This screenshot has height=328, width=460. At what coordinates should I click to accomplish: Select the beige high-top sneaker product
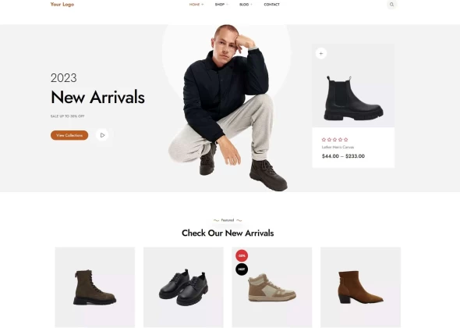point(272,287)
